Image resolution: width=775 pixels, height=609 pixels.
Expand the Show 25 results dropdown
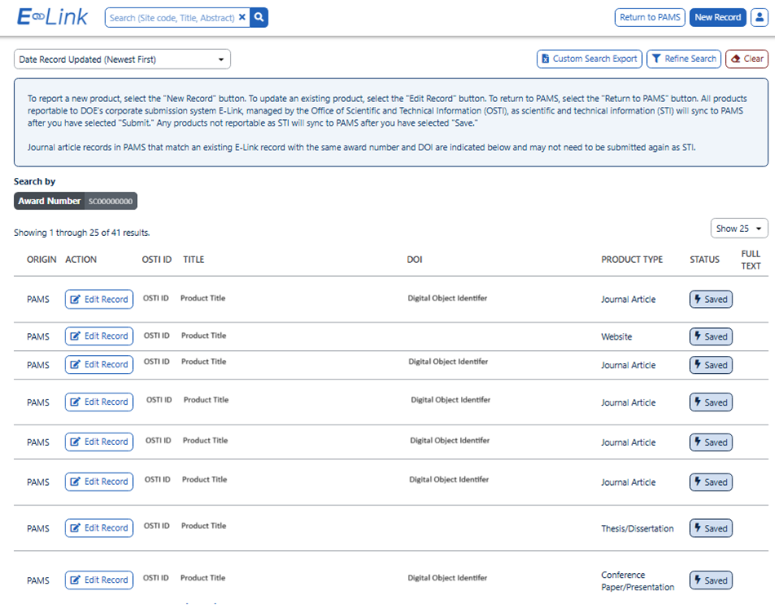(739, 229)
